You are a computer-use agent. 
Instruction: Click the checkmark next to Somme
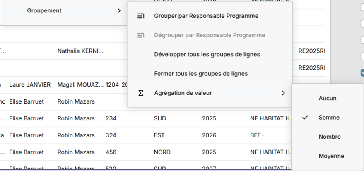[x=306, y=118]
